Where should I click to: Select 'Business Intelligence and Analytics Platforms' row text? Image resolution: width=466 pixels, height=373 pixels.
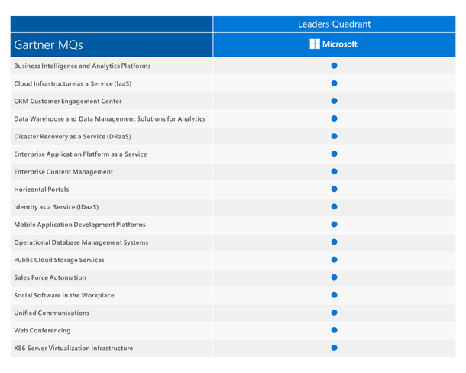coord(83,66)
